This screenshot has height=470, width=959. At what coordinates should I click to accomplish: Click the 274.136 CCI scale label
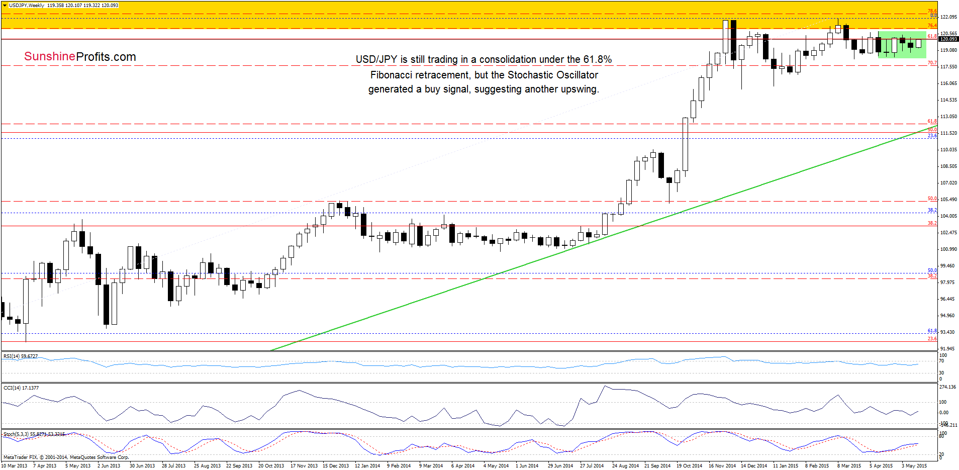948,387
